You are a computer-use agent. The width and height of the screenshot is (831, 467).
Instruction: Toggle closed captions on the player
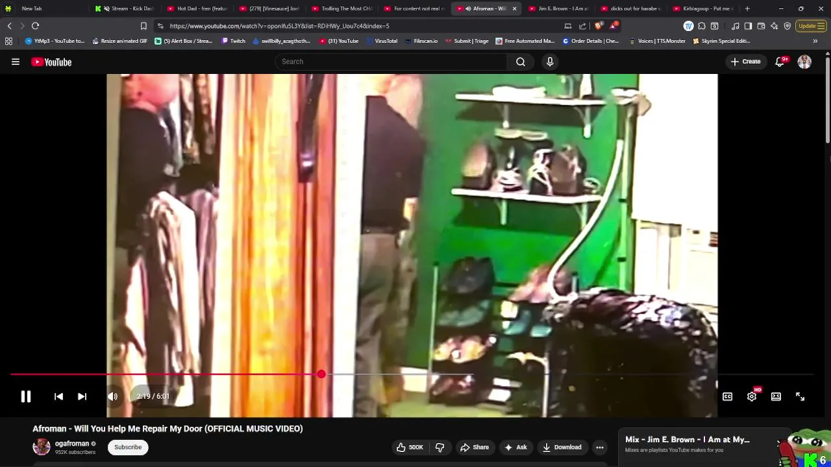coord(728,397)
